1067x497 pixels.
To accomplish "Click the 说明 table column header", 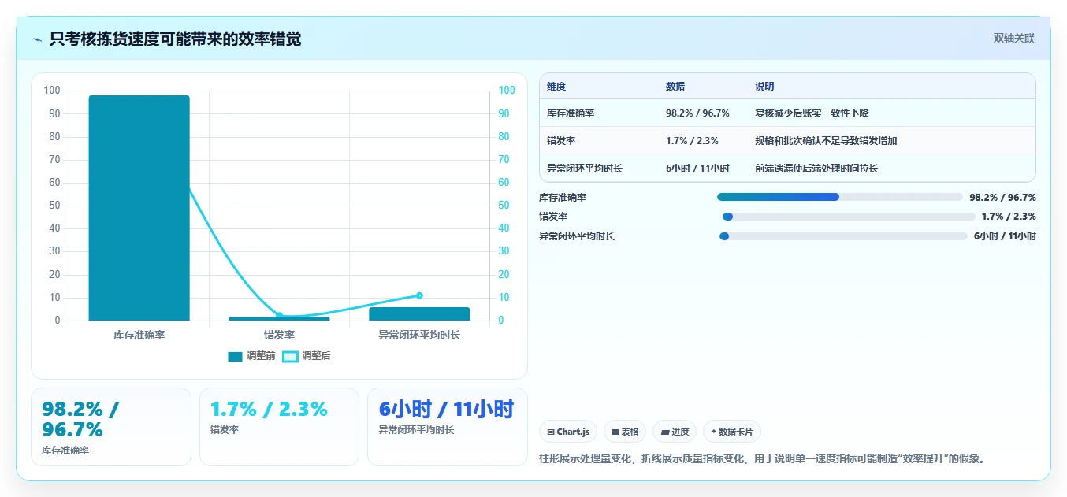I will [764, 87].
